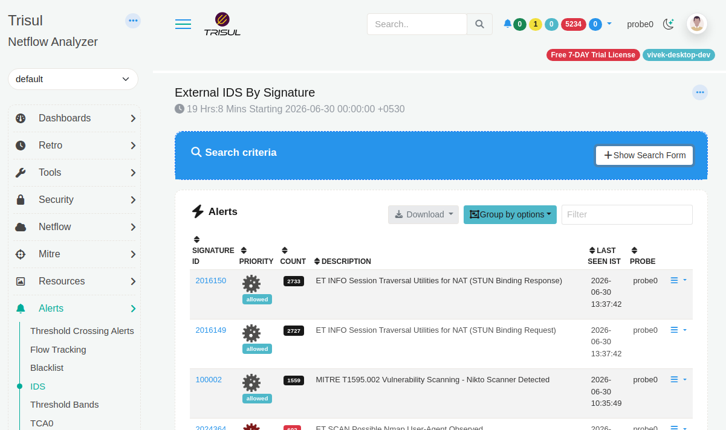Click Show Search Form button
The width and height of the screenshot is (726, 430).
[644, 155]
